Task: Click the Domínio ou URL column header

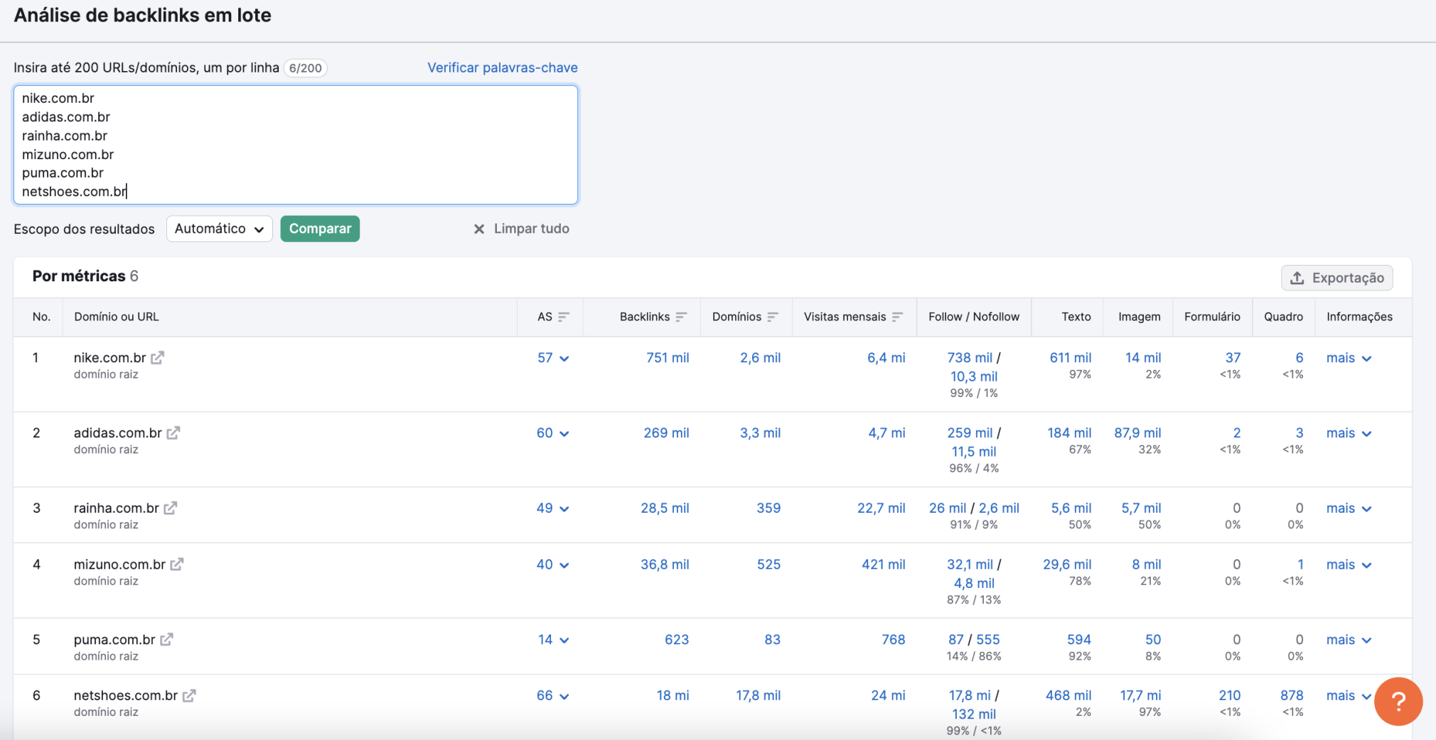Action: (117, 317)
